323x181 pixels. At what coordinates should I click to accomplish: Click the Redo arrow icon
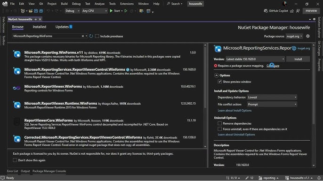pyautogui.click(x=57, y=11)
